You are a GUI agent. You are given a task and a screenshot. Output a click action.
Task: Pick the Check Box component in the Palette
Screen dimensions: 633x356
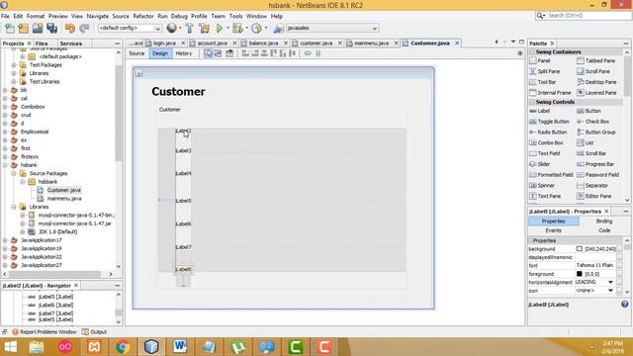(593, 122)
